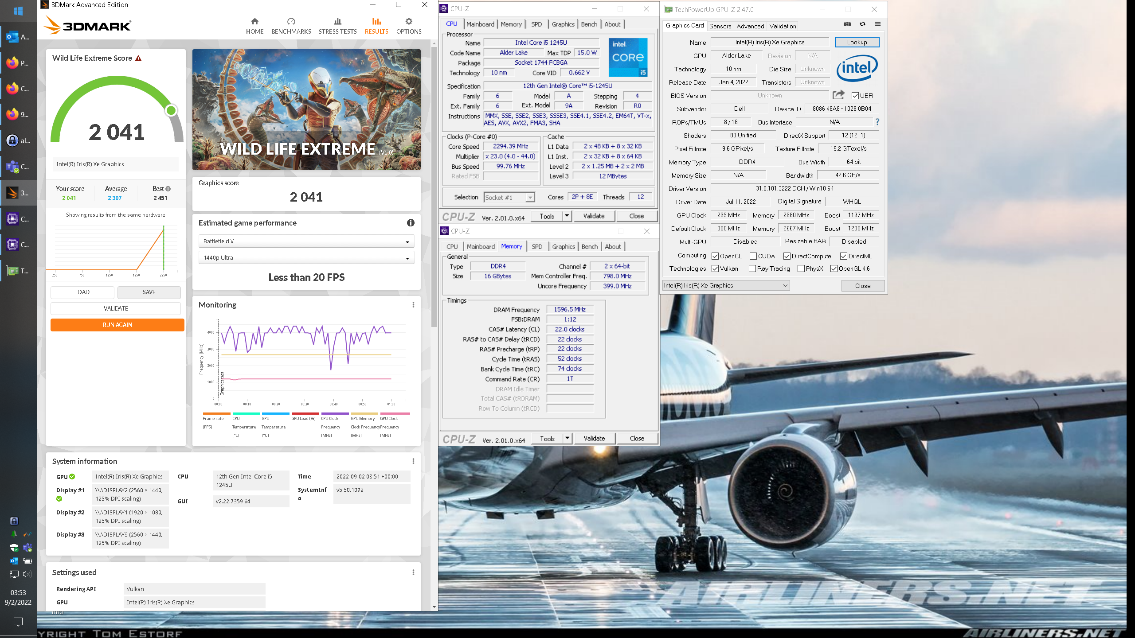This screenshot has width=1135, height=638.
Task: Toggle the DirectCompute checkbox in GPU-Z
Action: (x=787, y=256)
